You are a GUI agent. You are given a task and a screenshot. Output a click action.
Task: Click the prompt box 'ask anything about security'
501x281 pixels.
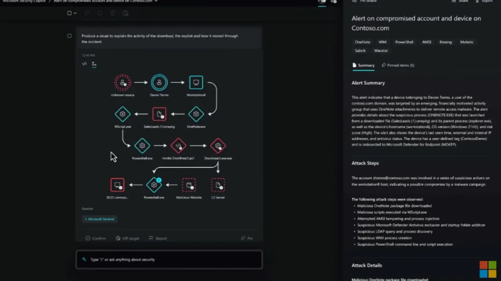click(169, 260)
